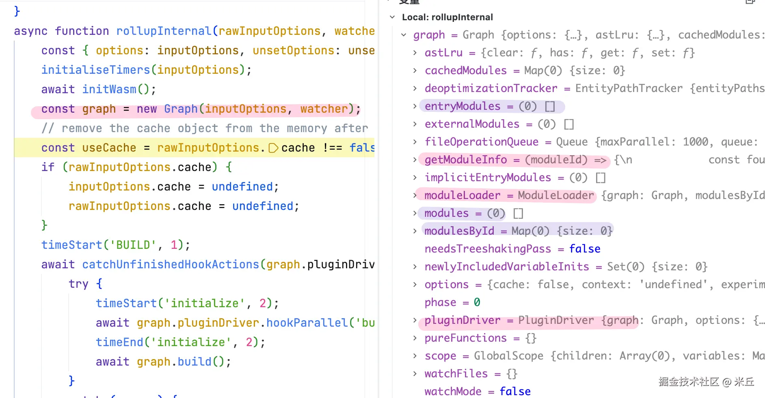Click rawInputOptions.cache = undefined line

tap(184, 206)
